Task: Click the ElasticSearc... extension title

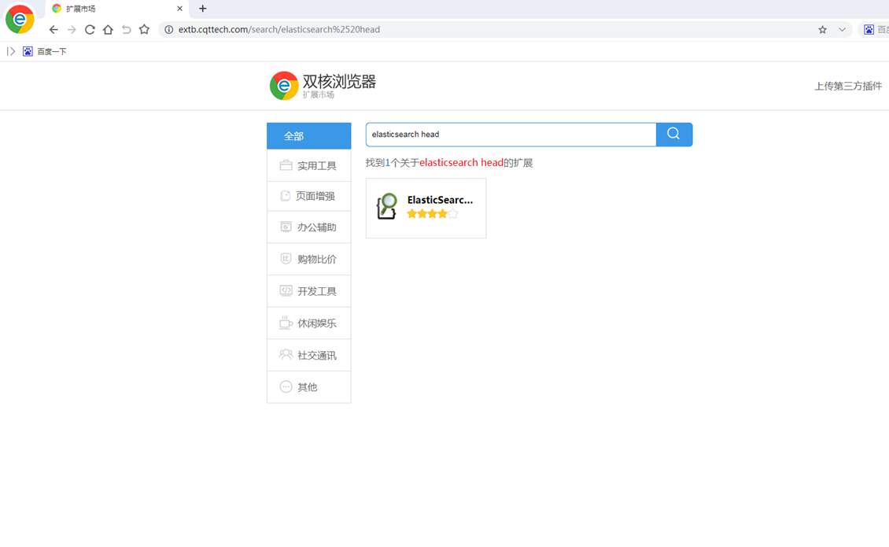Action: point(440,200)
